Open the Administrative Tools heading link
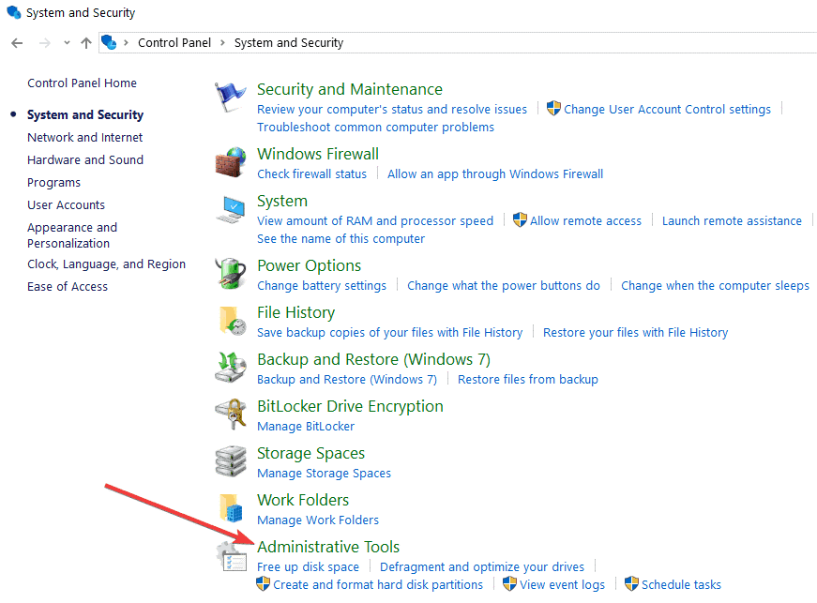 click(328, 547)
